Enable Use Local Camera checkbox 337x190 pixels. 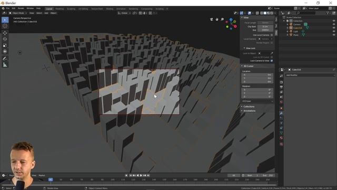(272, 35)
